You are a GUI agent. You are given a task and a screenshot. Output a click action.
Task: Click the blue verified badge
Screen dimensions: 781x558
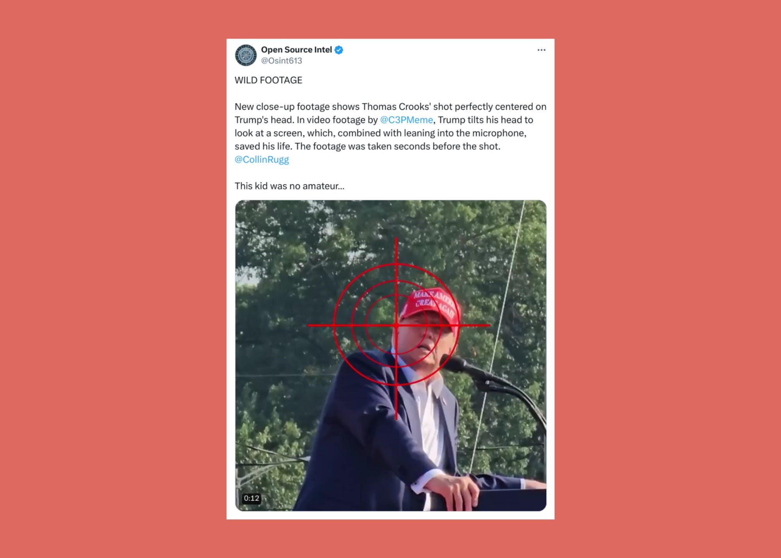pos(339,50)
